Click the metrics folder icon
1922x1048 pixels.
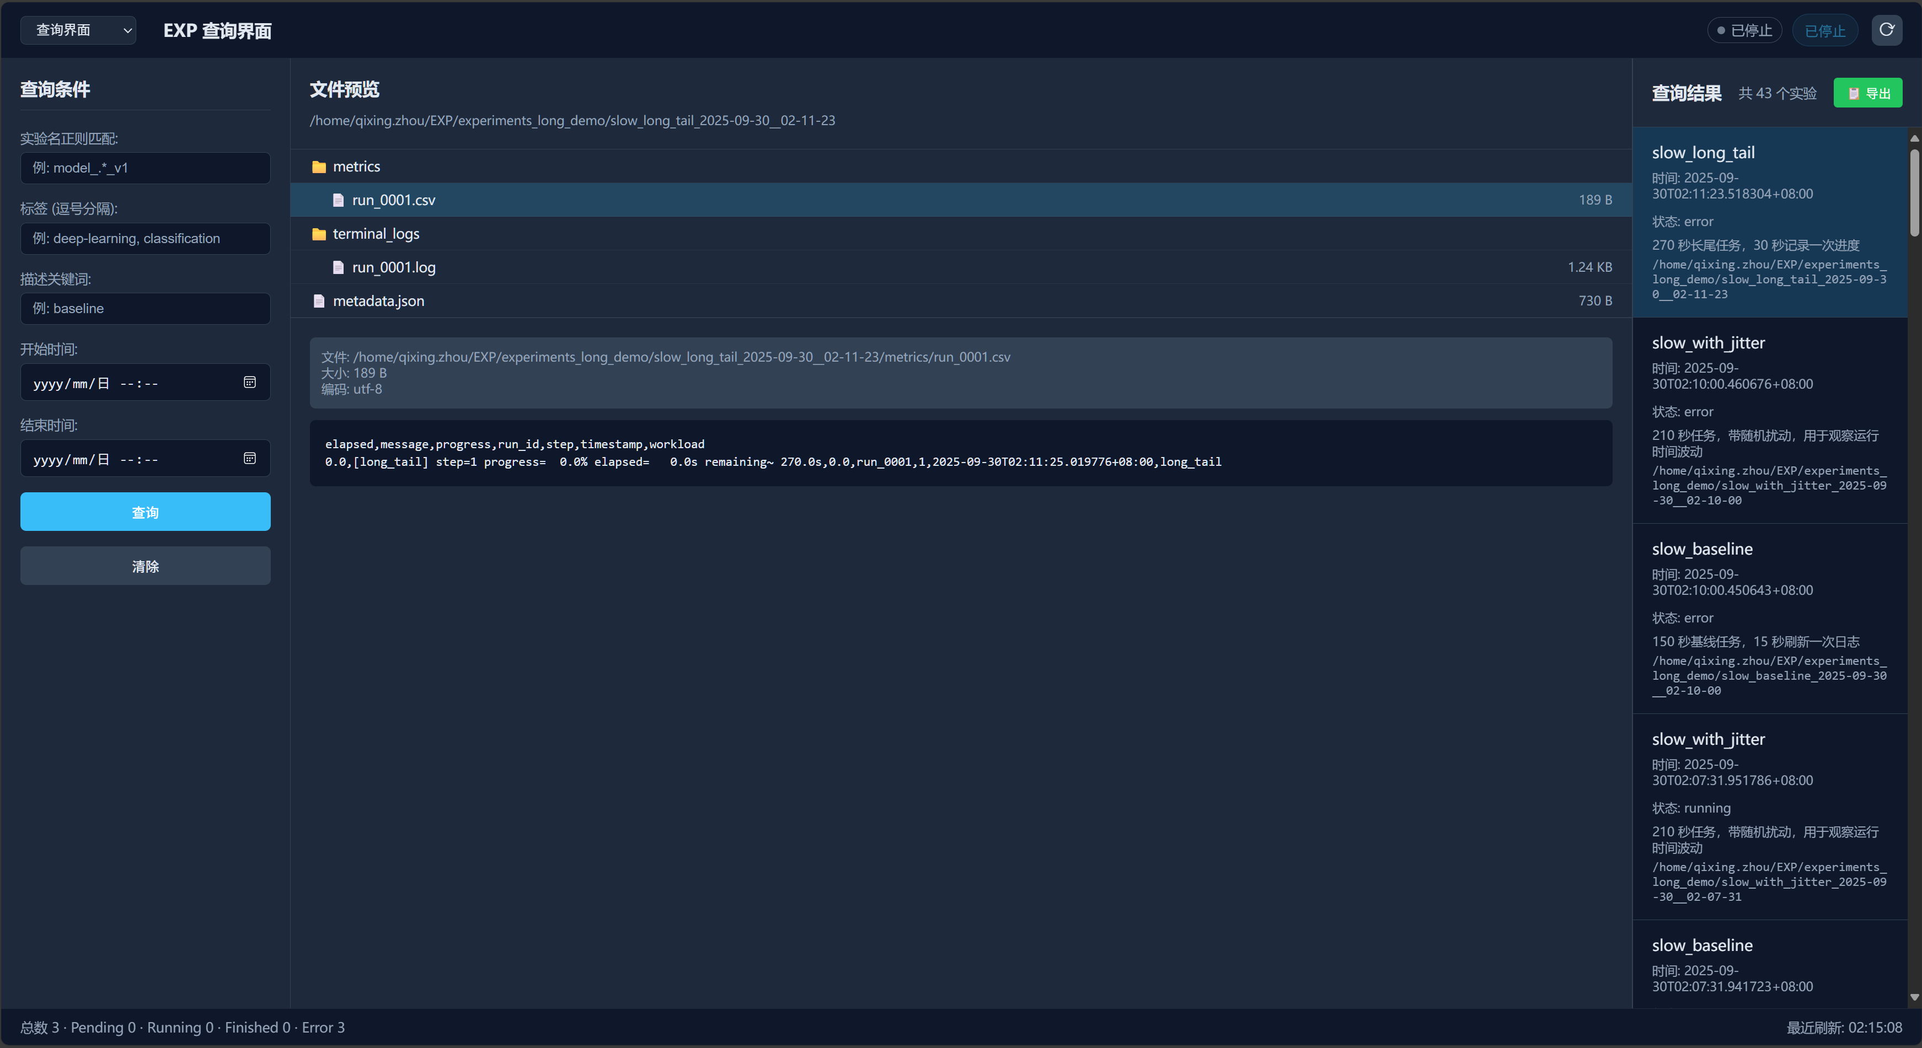click(319, 167)
